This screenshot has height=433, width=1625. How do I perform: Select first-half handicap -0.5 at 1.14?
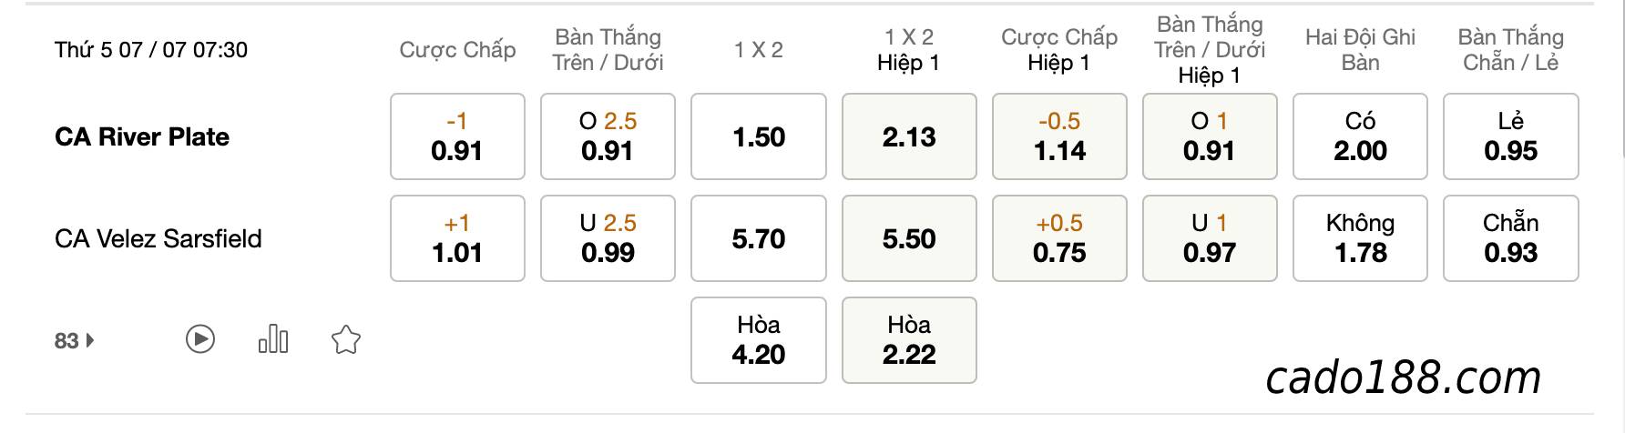click(x=1059, y=136)
